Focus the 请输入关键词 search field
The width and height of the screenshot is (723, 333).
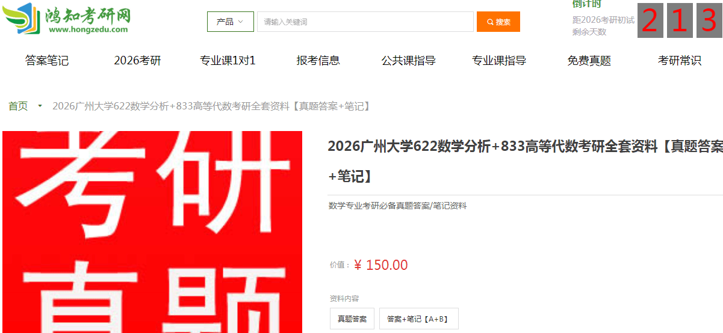[365, 22]
